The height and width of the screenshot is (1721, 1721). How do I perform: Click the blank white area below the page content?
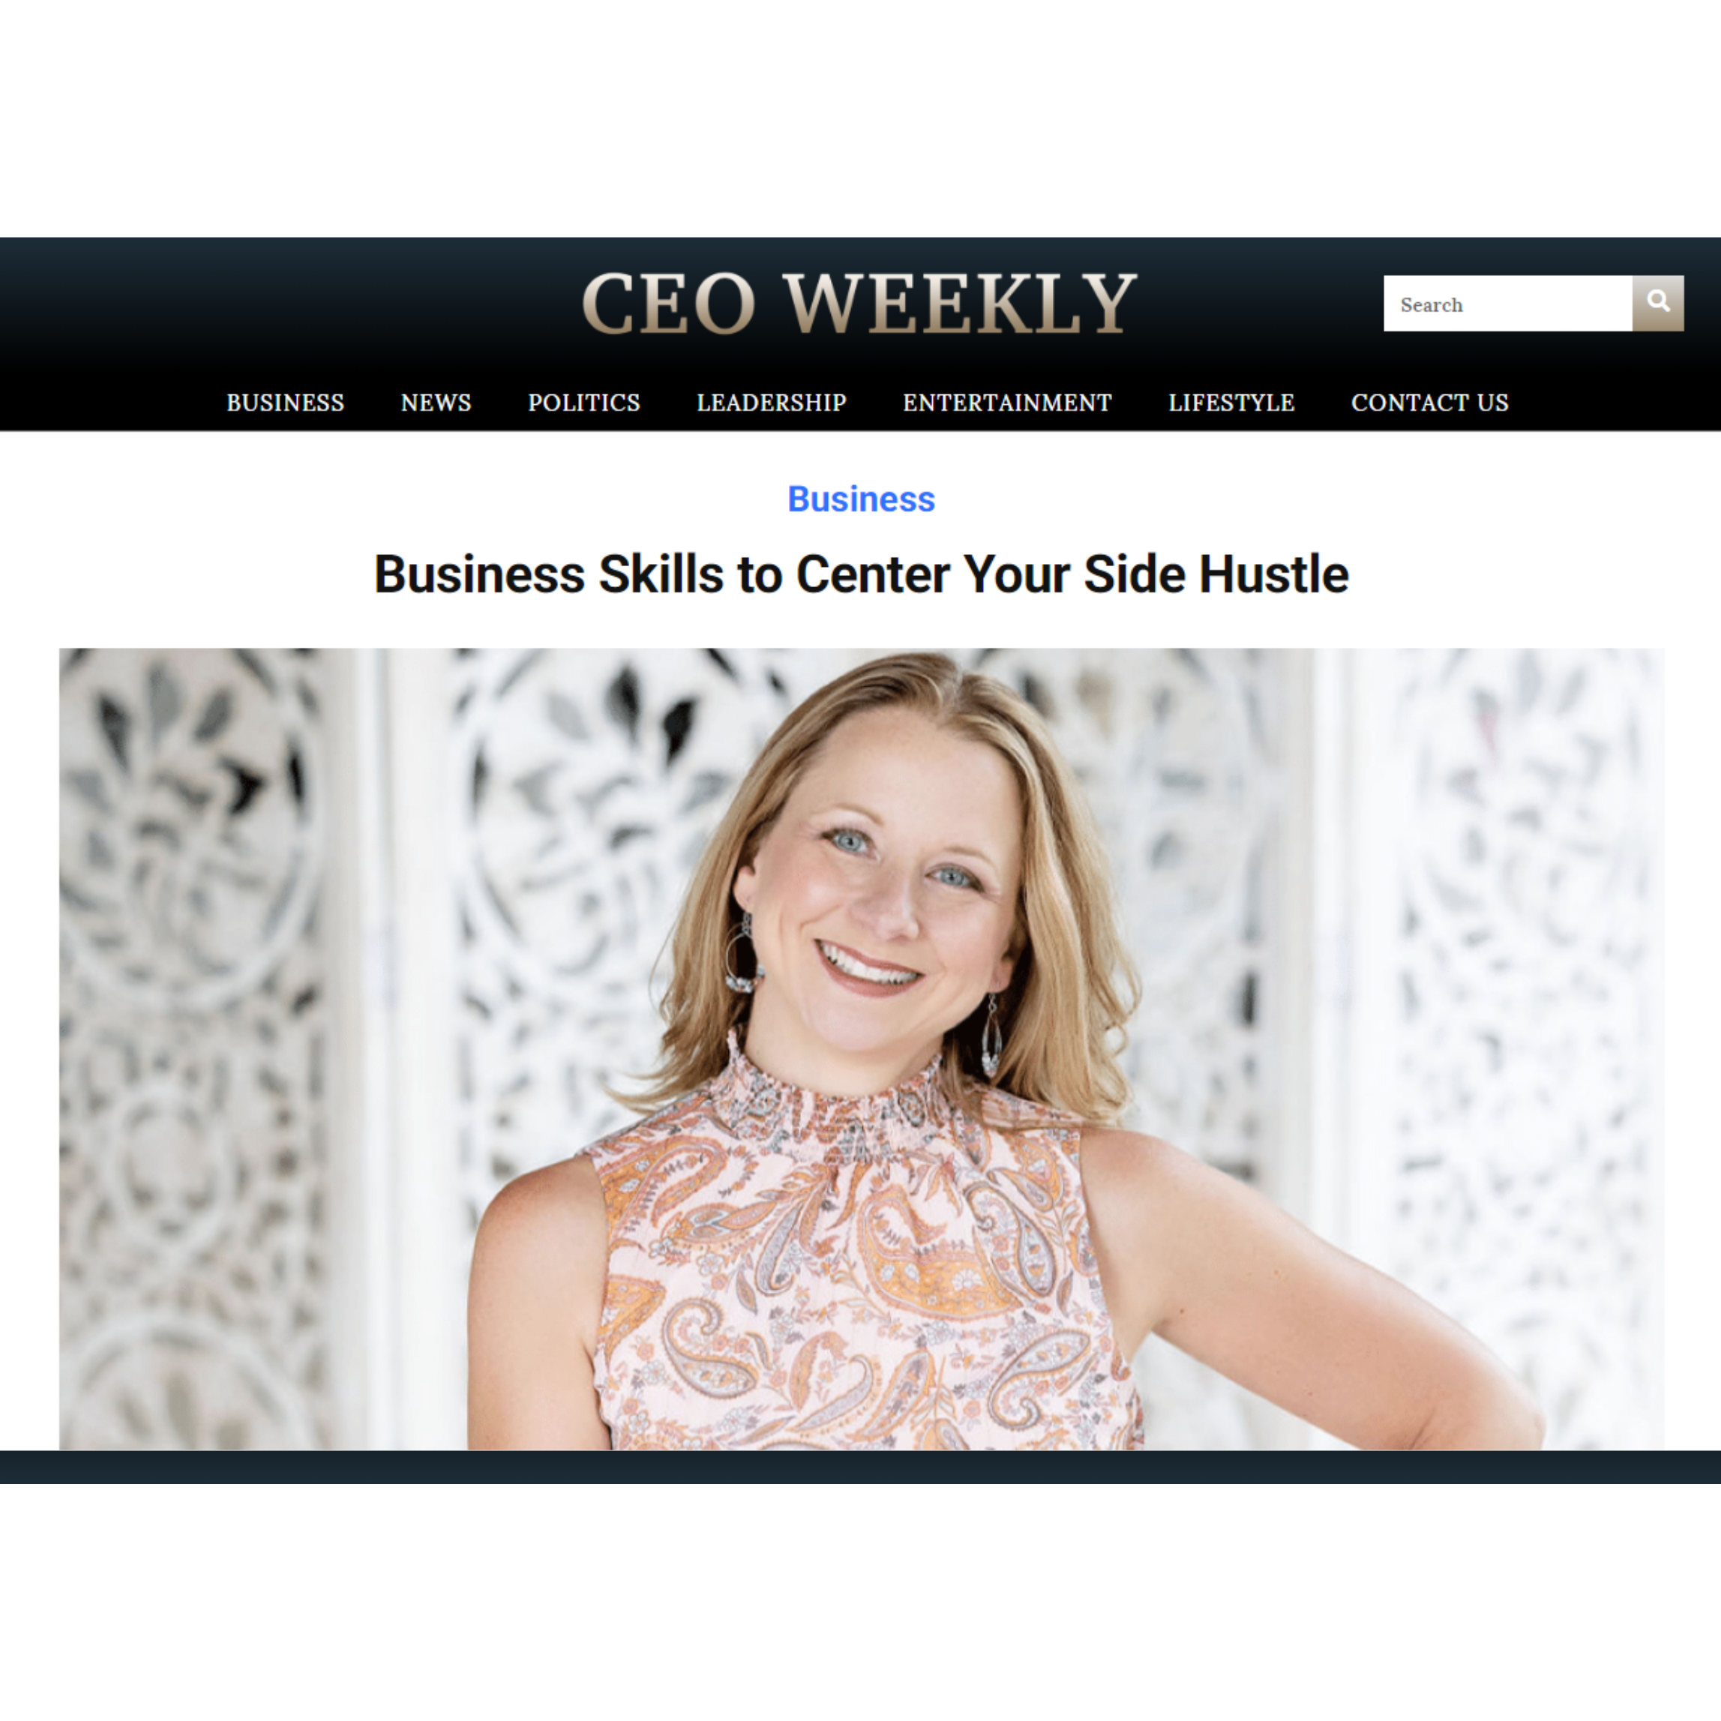pyautogui.click(x=861, y=1602)
